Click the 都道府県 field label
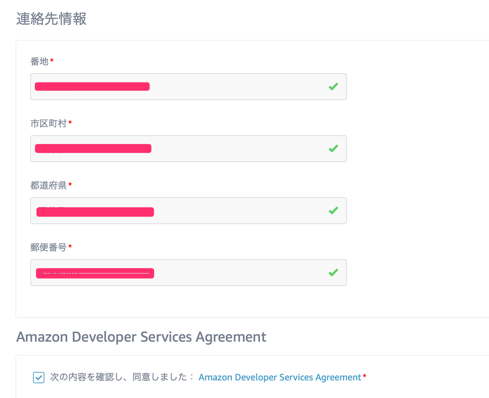 click(48, 185)
